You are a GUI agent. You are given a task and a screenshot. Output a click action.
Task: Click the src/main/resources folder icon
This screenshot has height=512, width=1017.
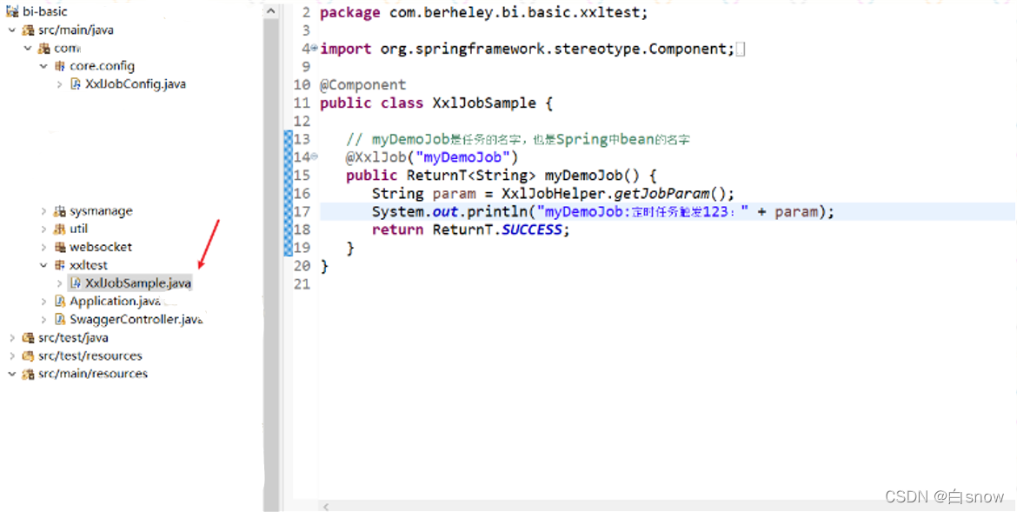pyautogui.click(x=28, y=374)
